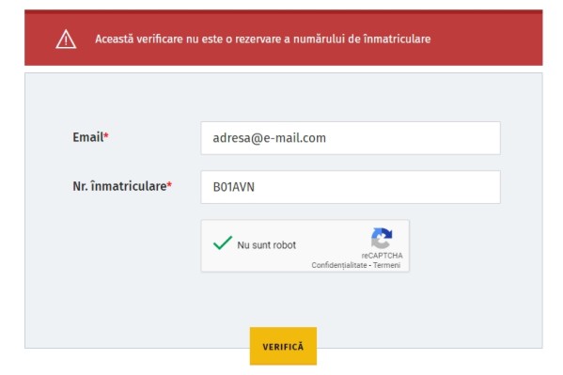Click the reCAPTCHA widget box

(x=305, y=246)
